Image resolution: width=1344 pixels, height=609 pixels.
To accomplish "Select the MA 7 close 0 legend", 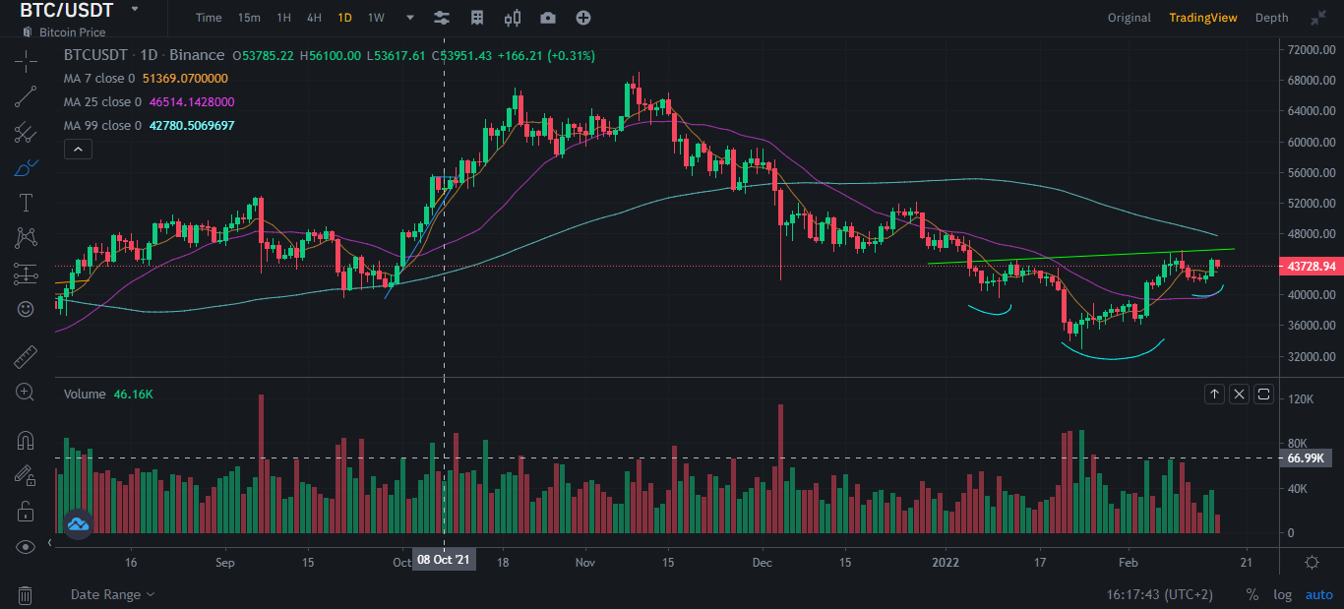I will click(x=100, y=79).
